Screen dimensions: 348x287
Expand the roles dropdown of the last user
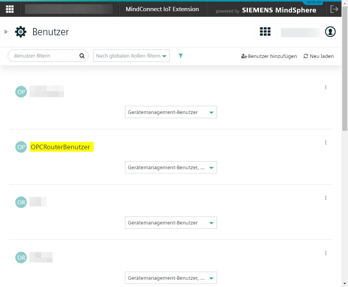171,278
